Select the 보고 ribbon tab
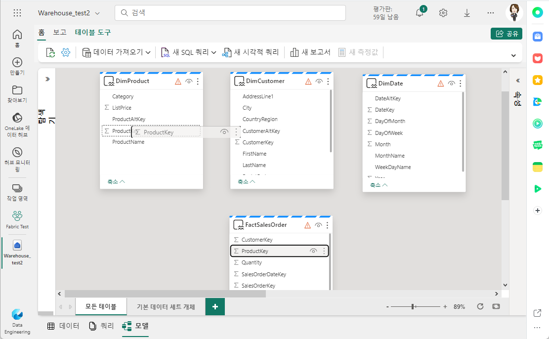 pos(59,32)
